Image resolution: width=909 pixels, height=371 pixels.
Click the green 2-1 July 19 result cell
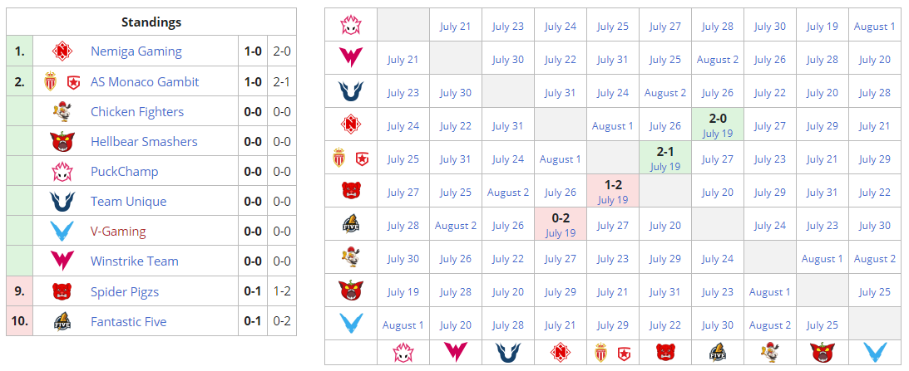664,158
